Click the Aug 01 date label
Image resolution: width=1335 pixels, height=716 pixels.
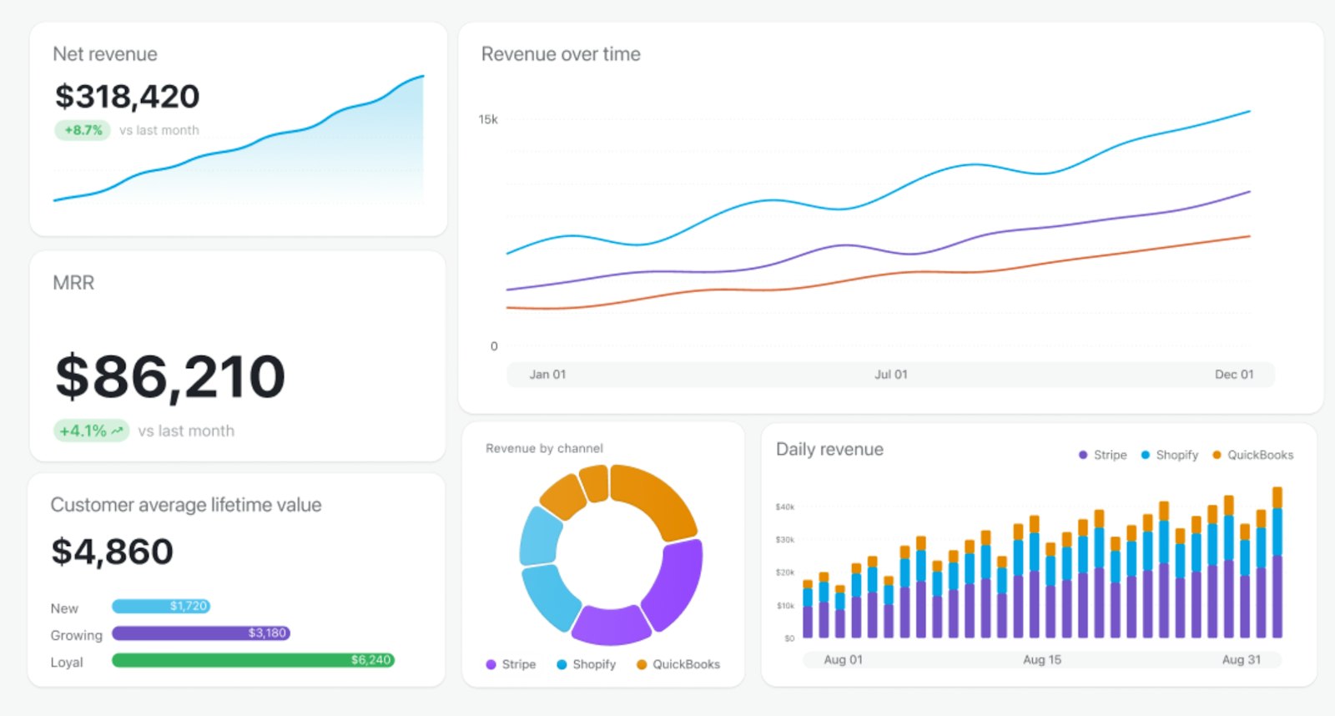(x=843, y=660)
